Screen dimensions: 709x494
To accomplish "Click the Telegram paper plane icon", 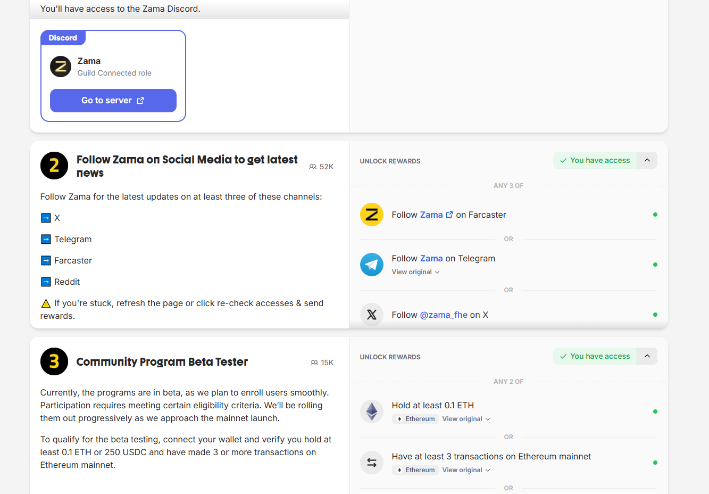I will pyautogui.click(x=372, y=265).
